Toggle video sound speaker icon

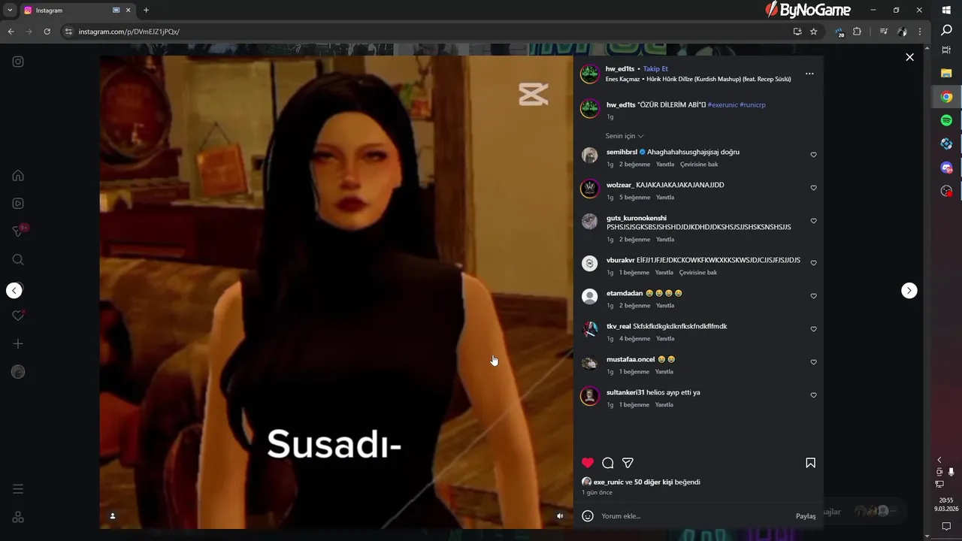click(560, 515)
